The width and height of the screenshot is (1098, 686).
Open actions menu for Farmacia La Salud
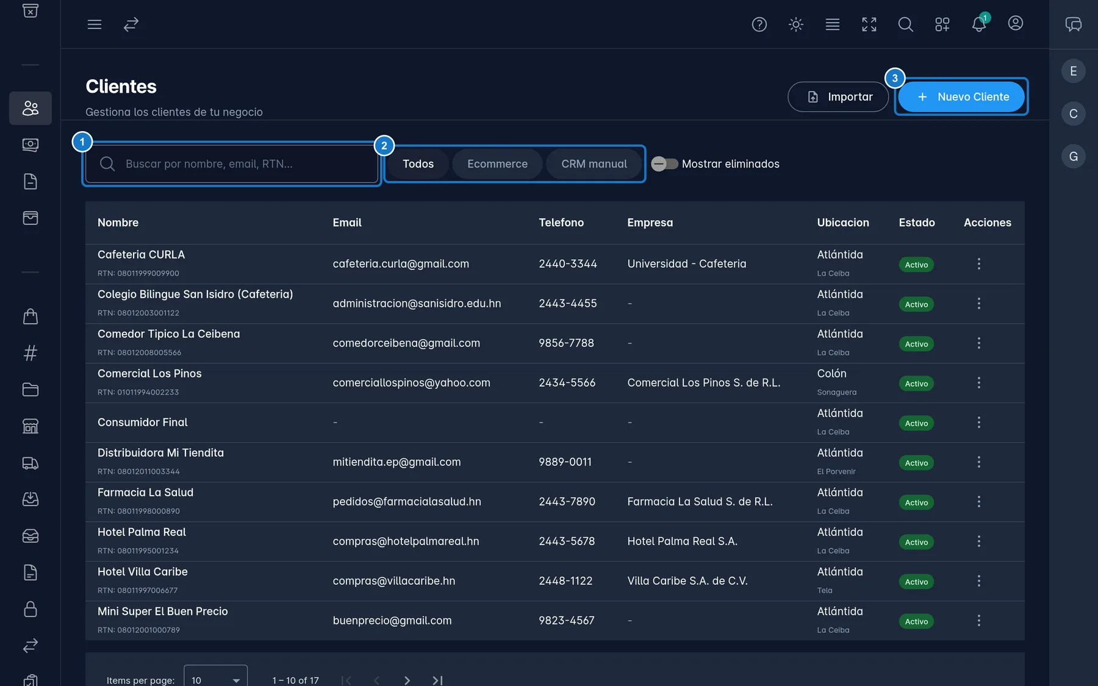(x=979, y=502)
